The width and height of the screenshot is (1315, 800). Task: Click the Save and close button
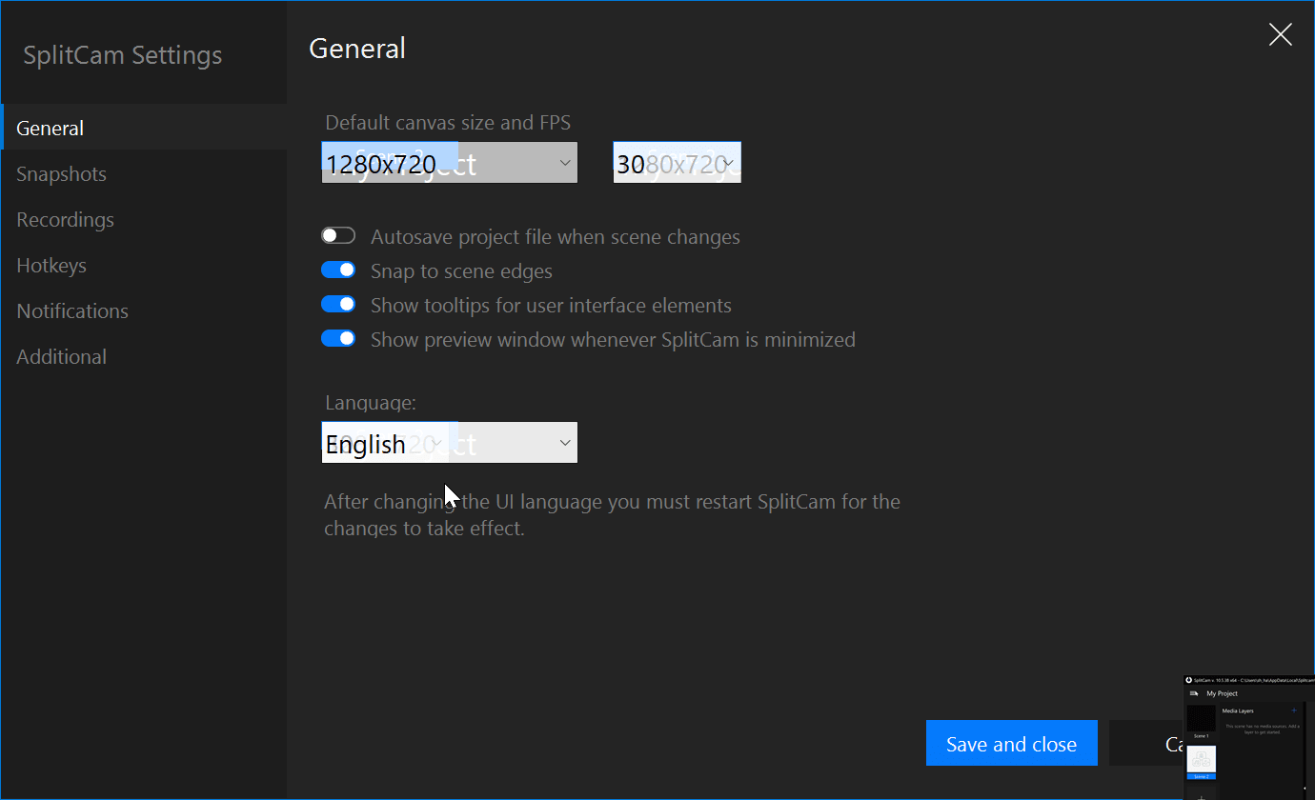[1011, 744]
